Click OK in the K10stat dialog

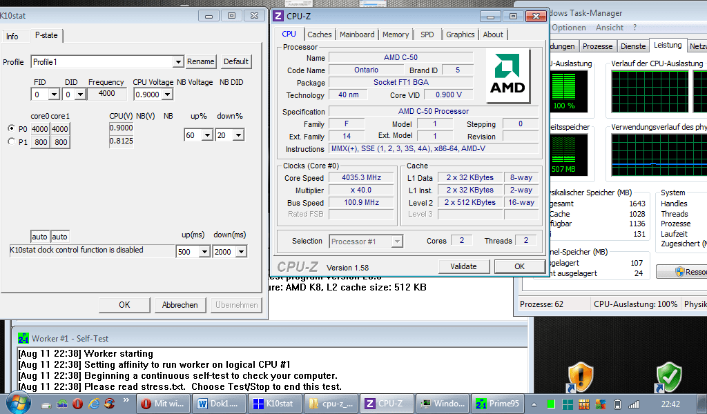(x=124, y=305)
